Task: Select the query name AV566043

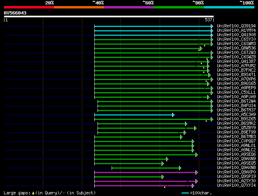Action: tap(15, 13)
